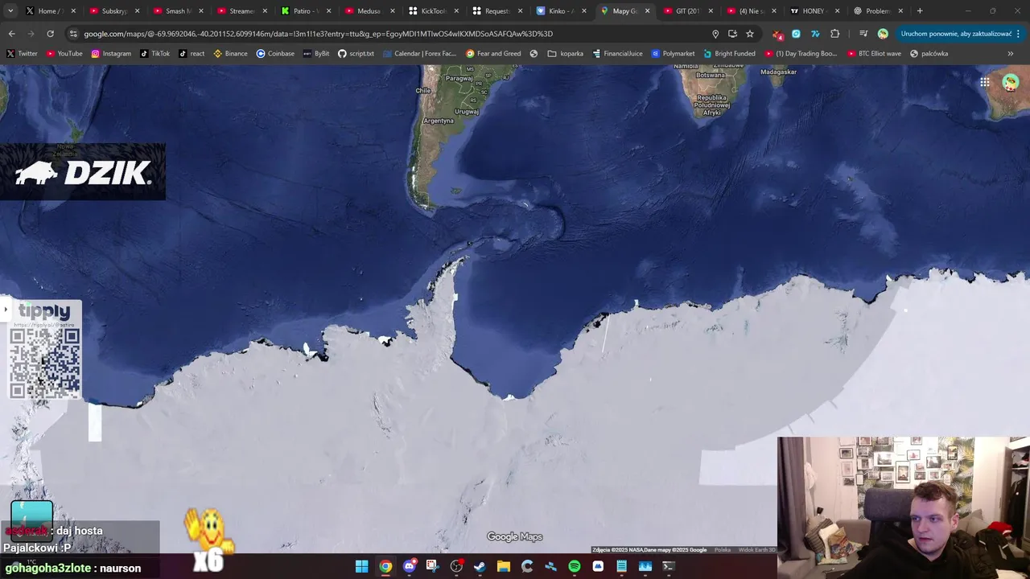Image resolution: width=1030 pixels, height=579 pixels.
Task: Open Chrome three-dot menu
Action: [1019, 34]
